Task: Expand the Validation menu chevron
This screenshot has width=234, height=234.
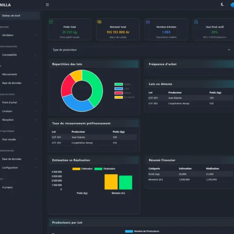Action: coord(36,35)
